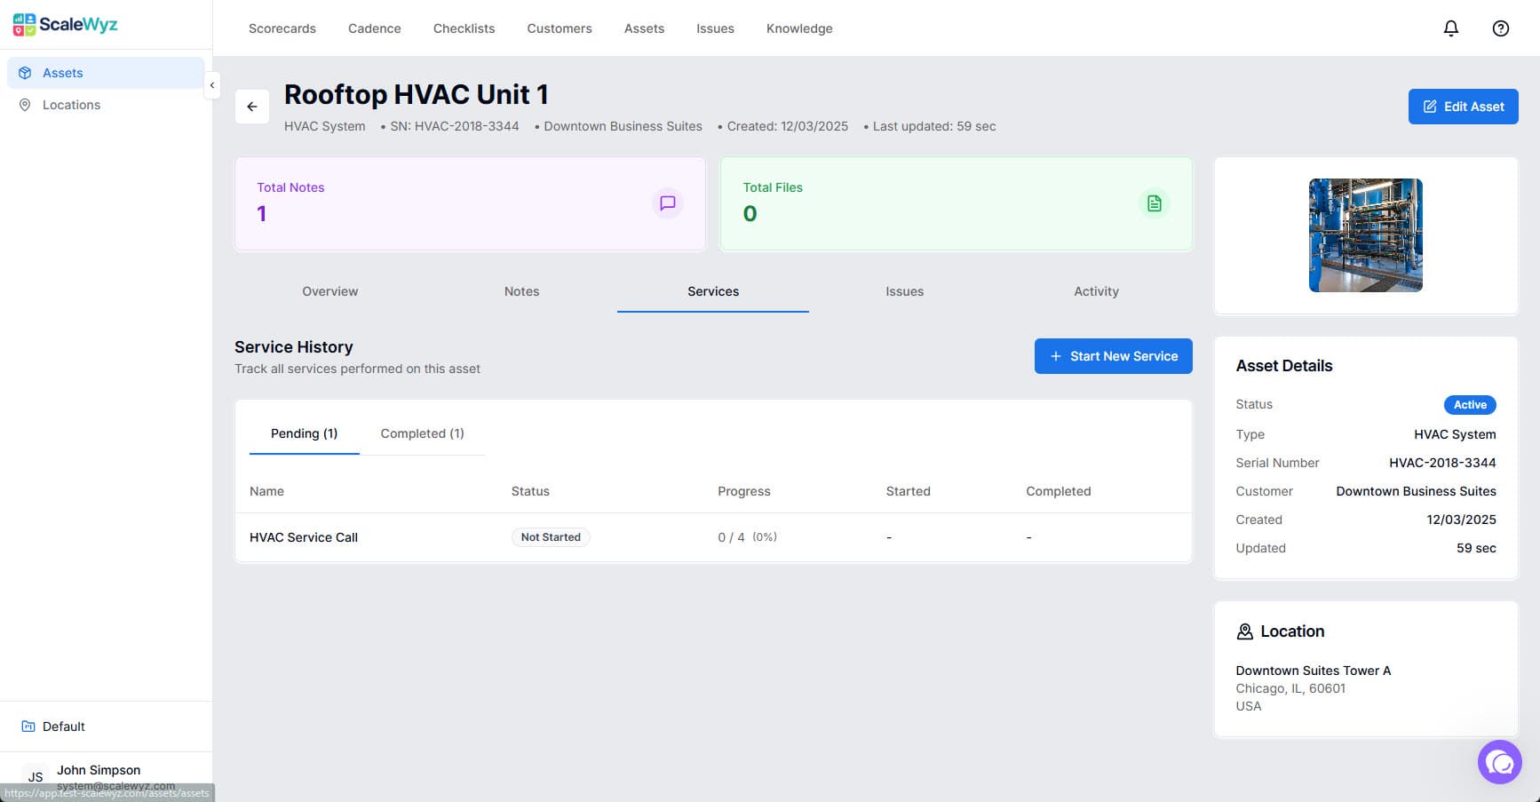Image resolution: width=1540 pixels, height=802 pixels.
Task: Open Knowledge in the top navigation
Action: pos(799,28)
